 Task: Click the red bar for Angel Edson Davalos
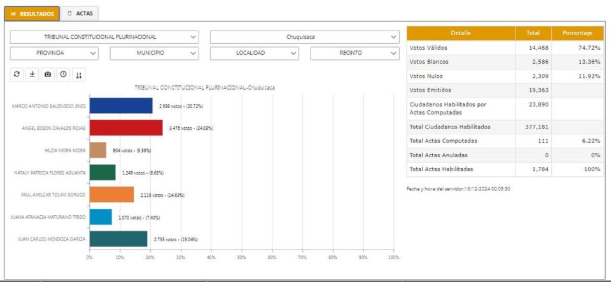pyautogui.click(x=126, y=128)
